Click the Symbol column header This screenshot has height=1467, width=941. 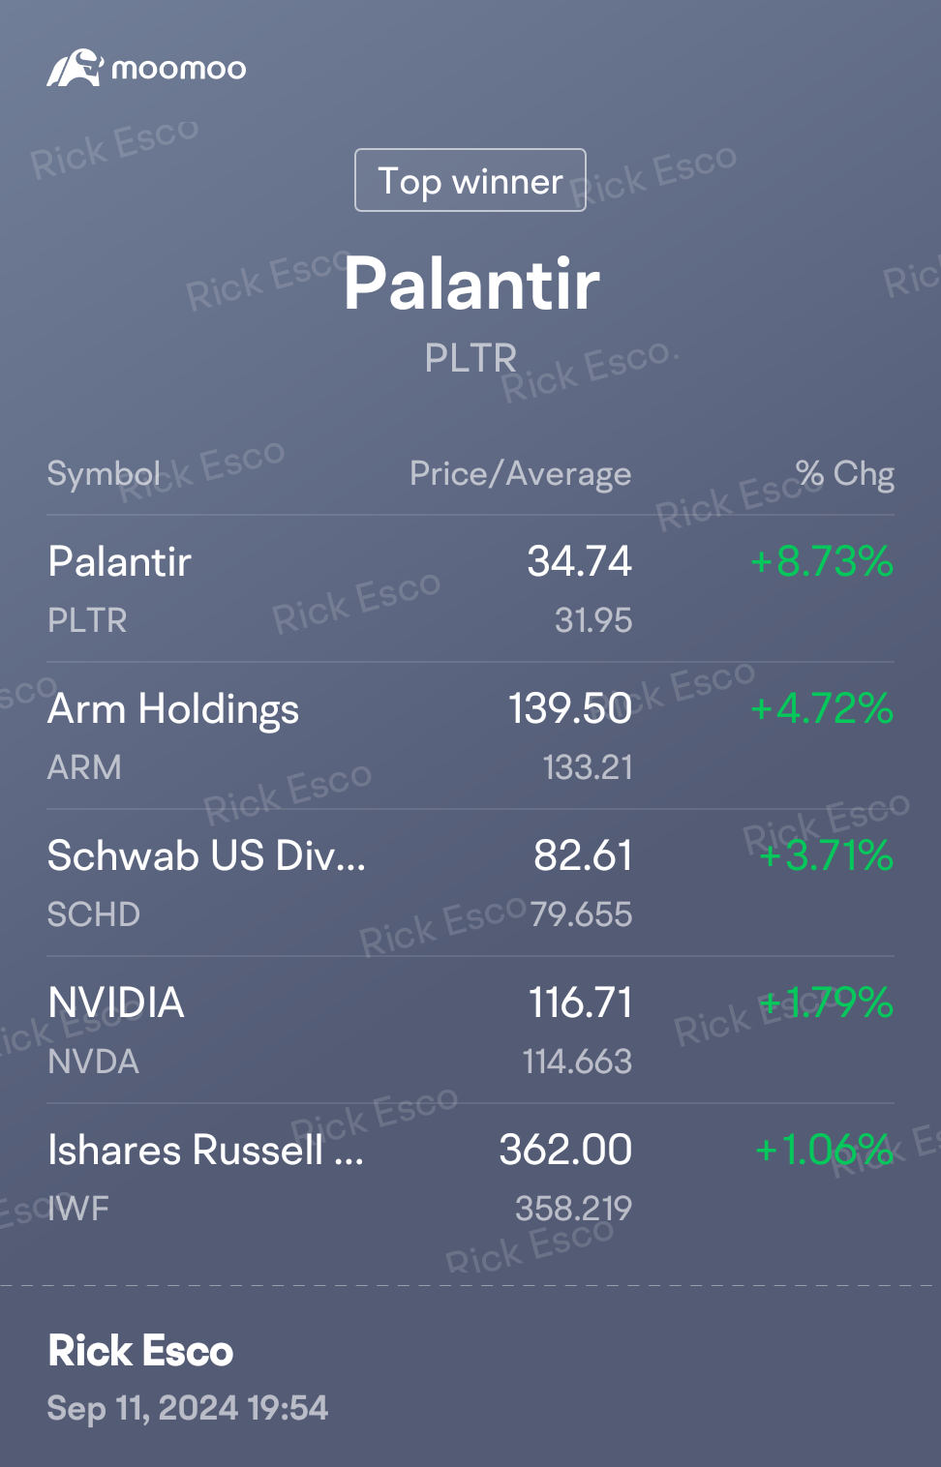(104, 474)
